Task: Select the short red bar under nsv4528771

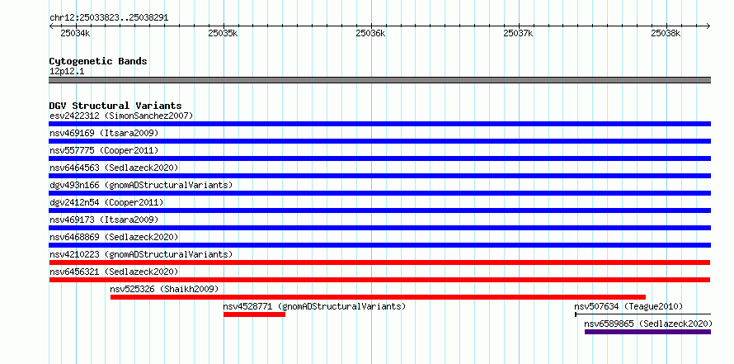Action: 254,314
